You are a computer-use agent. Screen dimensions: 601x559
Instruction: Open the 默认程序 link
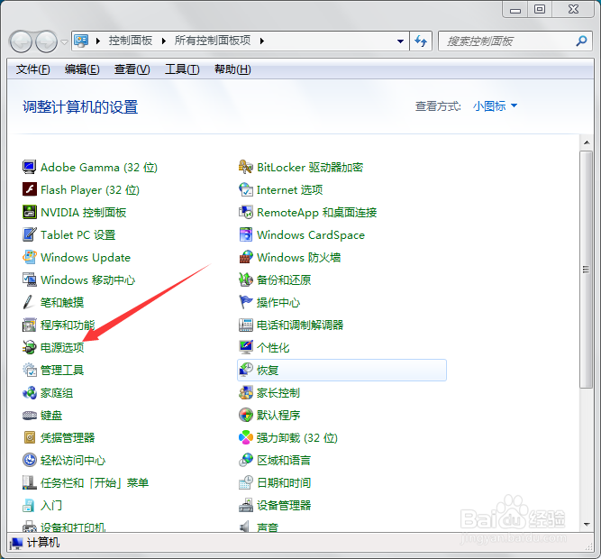coord(278,416)
